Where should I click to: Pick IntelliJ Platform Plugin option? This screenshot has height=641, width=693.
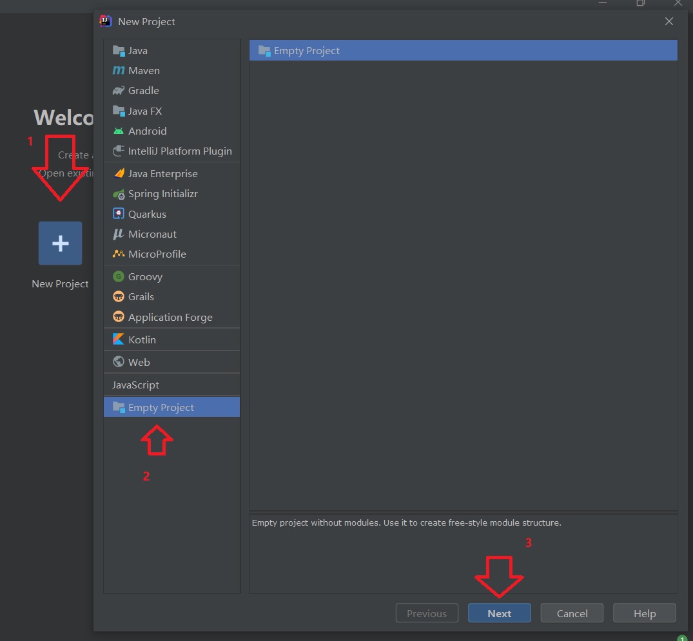(179, 151)
